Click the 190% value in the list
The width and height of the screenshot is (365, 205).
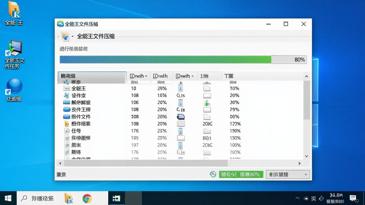(x=235, y=131)
